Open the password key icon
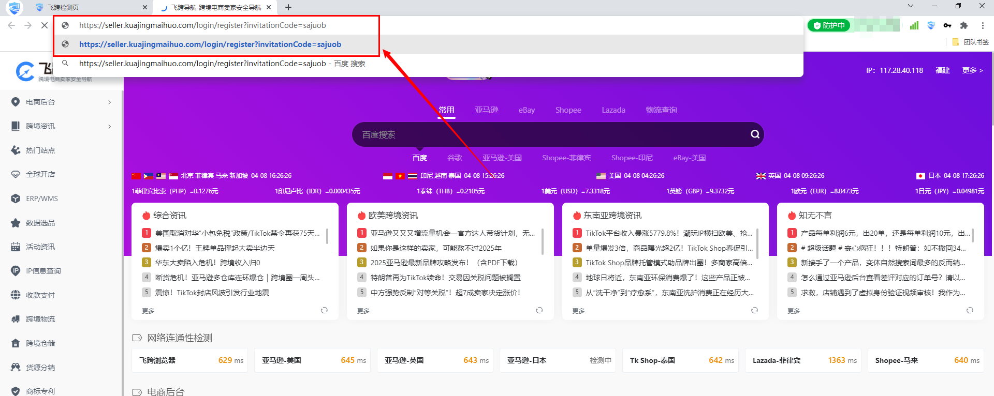Screen dimensions: 994x396 point(947,25)
